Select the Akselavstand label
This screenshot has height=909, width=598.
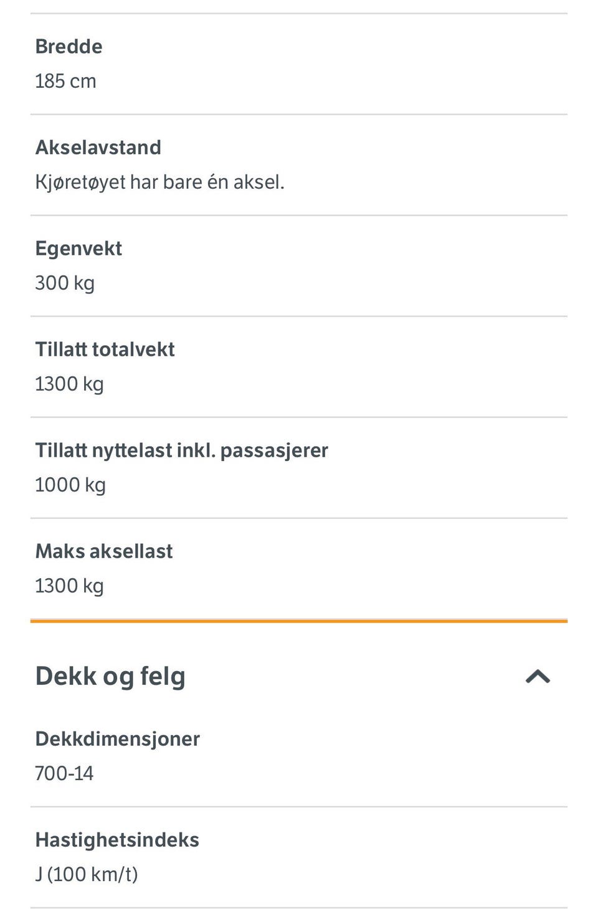pos(98,148)
